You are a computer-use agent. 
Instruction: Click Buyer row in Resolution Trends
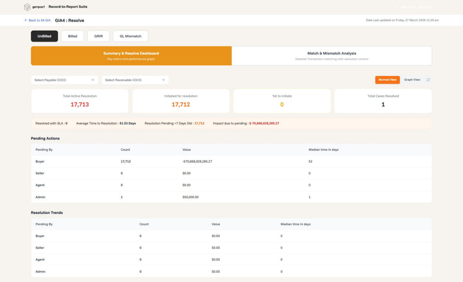(231, 236)
